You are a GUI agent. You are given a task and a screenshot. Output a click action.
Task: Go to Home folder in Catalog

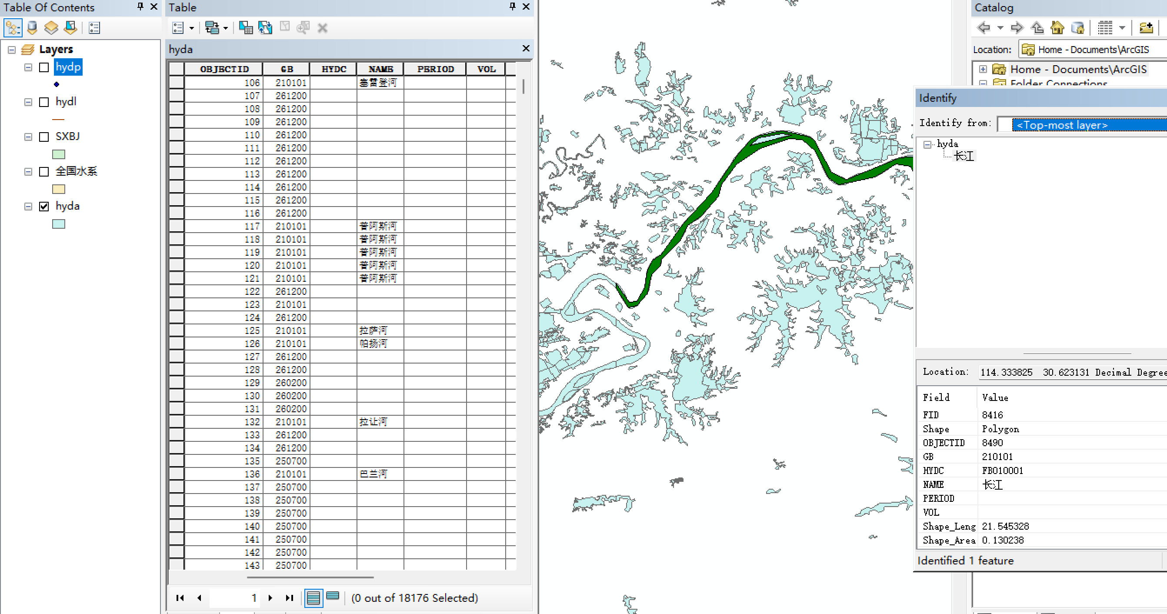[1057, 28]
